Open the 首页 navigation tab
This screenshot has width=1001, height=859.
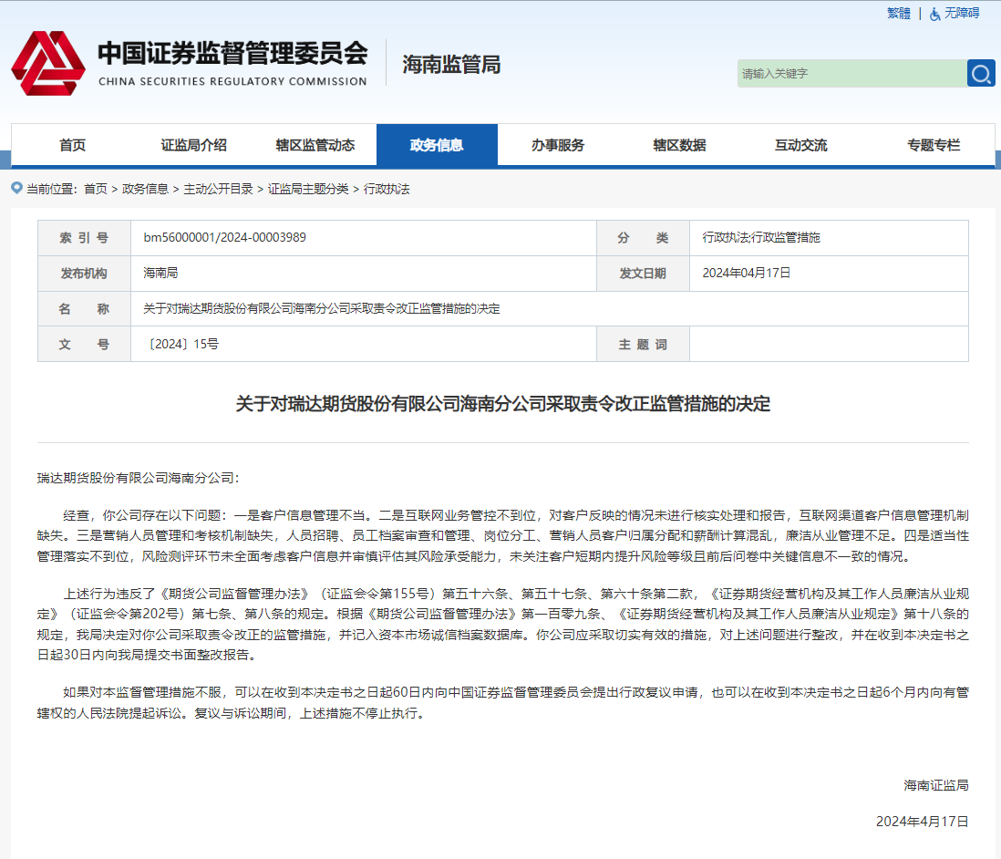click(x=72, y=145)
